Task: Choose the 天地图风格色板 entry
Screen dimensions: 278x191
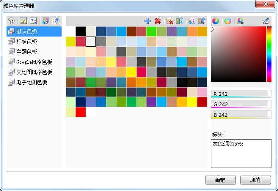Action: pyautogui.click(x=34, y=72)
